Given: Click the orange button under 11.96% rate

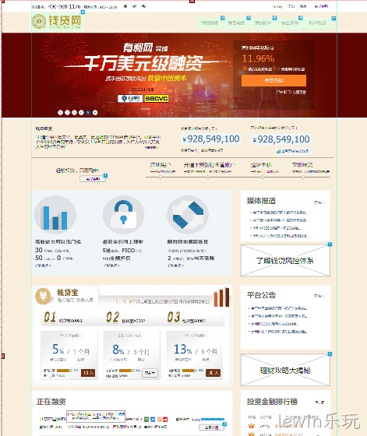Looking at the screenshot, I should point(273,80).
